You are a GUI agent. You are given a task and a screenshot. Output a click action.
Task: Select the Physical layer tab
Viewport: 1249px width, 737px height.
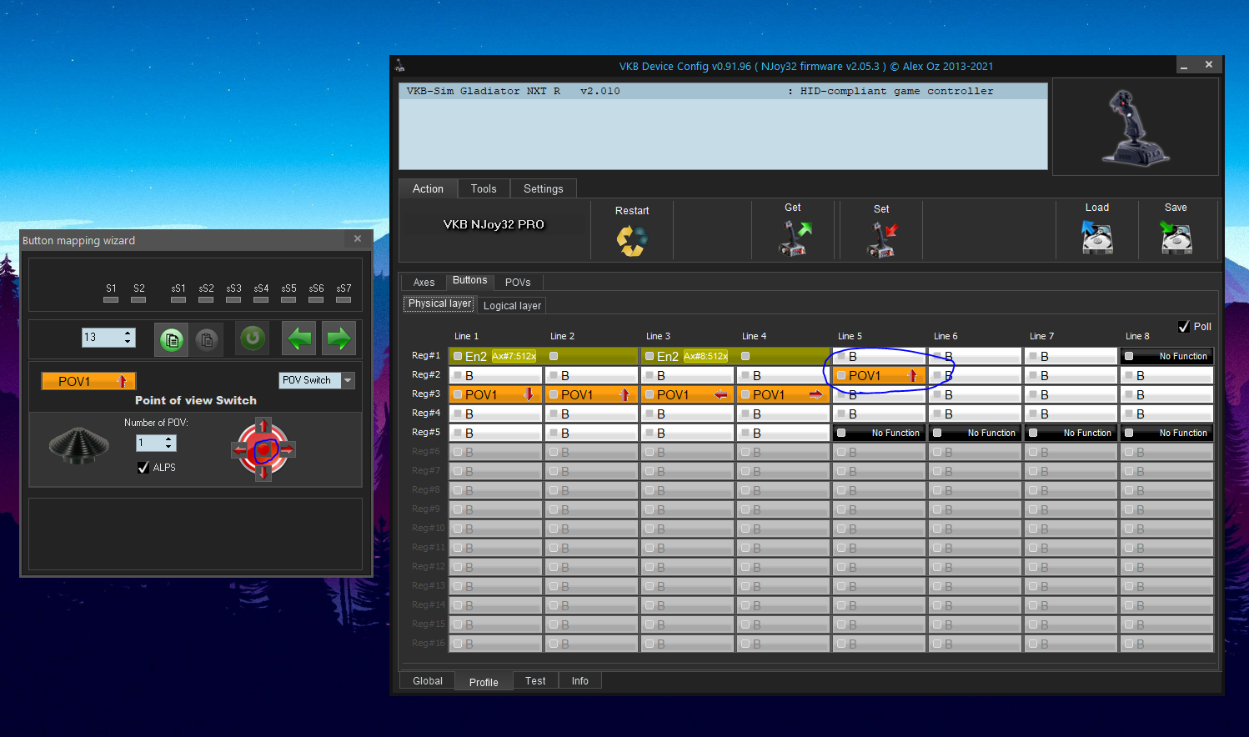tap(439, 303)
